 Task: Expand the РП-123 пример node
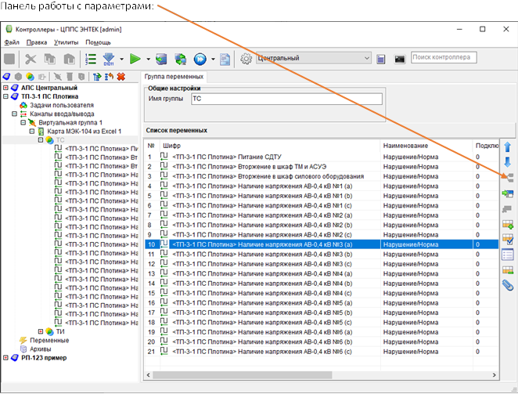[x=6, y=358]
